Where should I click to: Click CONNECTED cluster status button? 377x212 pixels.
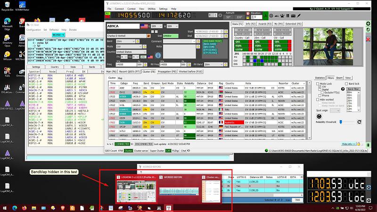(122, 144)
